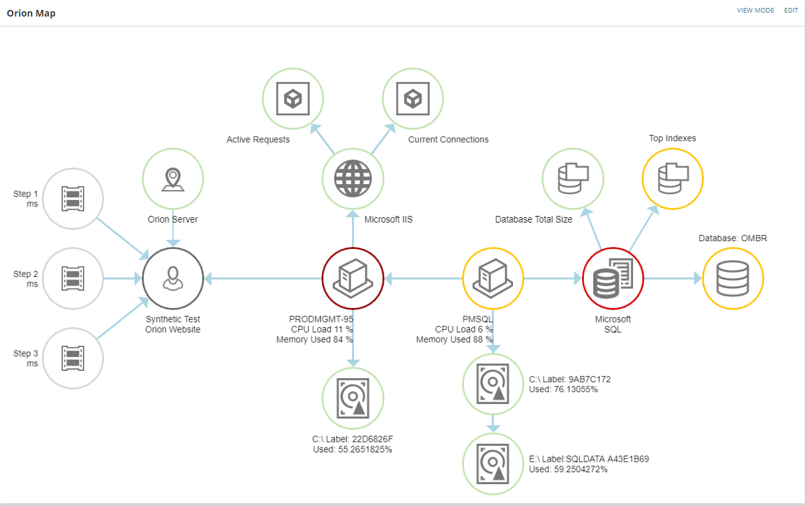The width and height of the screenshot is (806, 506).
Task: Click the Step 1 transaction step icon
Action: pos(73,199)
